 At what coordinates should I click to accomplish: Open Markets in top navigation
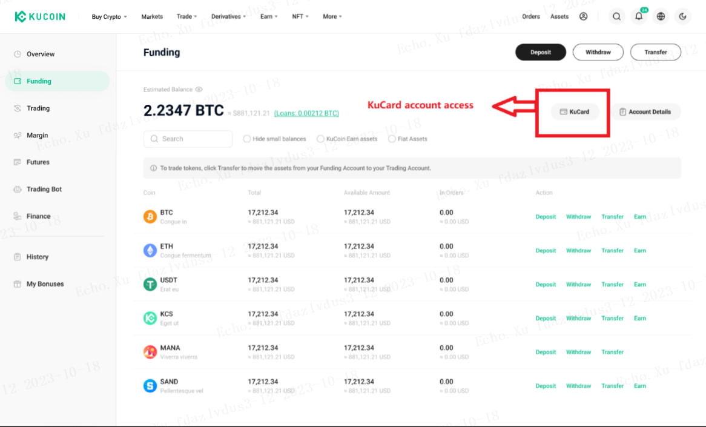click(x=152, y=17)
